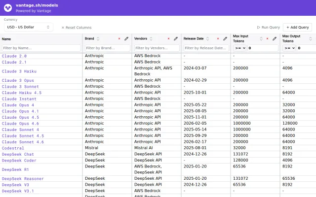The image size is (316, 197).
Task: Focus the Filter by Release Date field
Action: click(206, 48)
